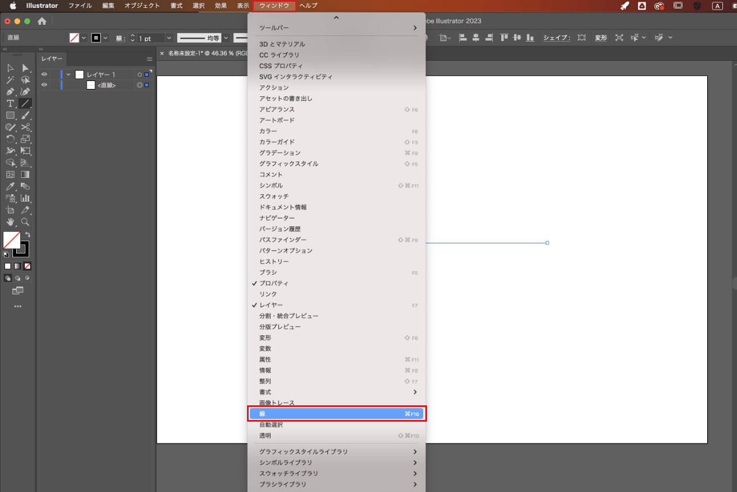Select the Eyedropper tool
The width and height of the screenshot is (737, 492).
10,186
